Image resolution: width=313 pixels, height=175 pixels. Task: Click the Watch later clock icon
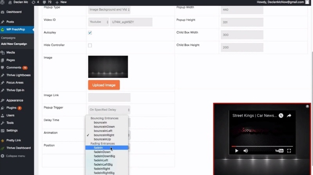coord(281,115)
